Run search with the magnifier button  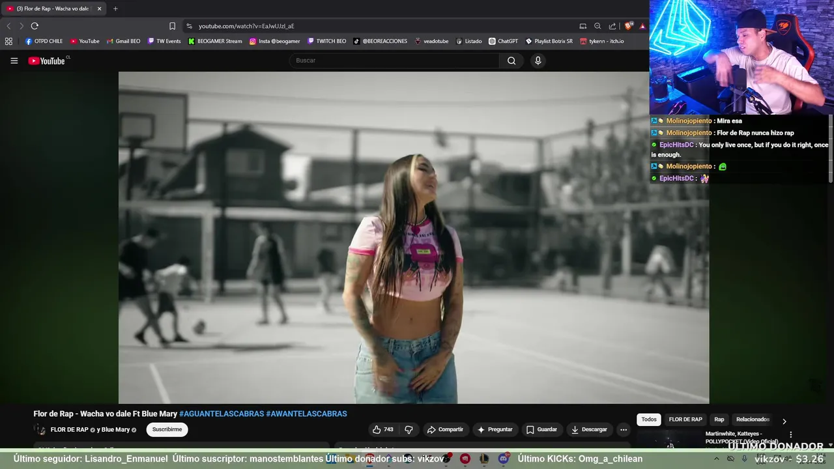click(511, 61)
